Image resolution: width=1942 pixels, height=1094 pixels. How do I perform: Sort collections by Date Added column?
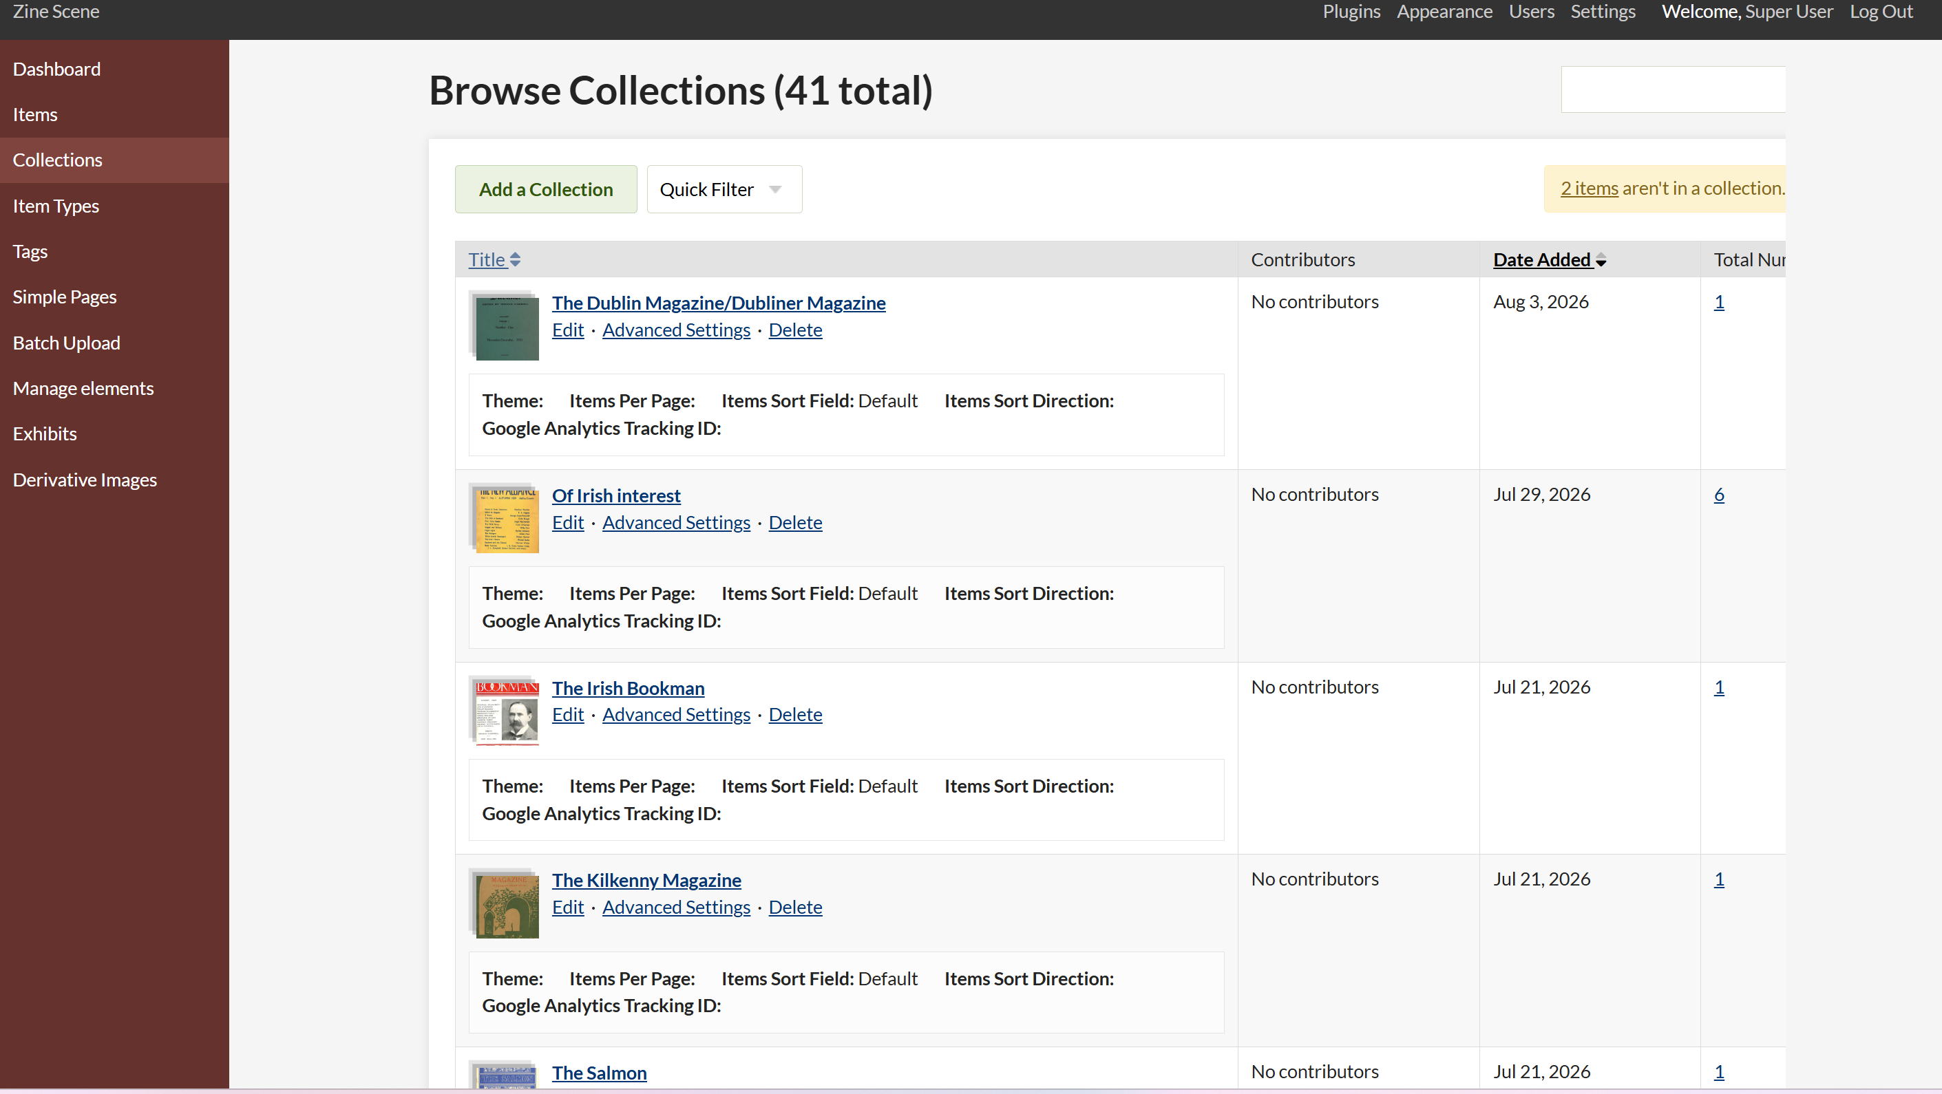[1549, 260]
